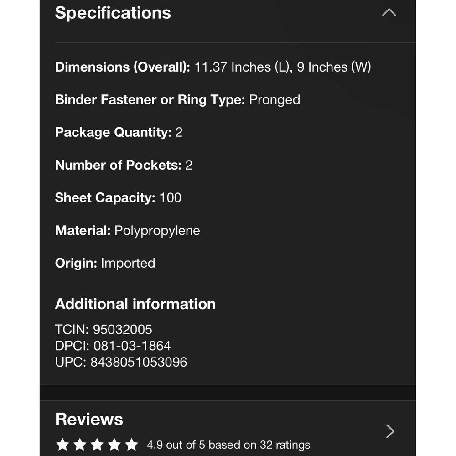Viewport: 456px width, 456px height.
Task: Click the first rating star
Action: click(x=62, y=444)
